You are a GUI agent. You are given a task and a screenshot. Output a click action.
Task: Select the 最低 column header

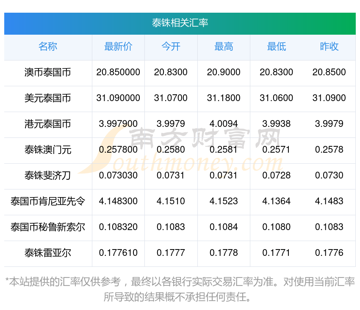pyautogui.click(x=276, y=47)
